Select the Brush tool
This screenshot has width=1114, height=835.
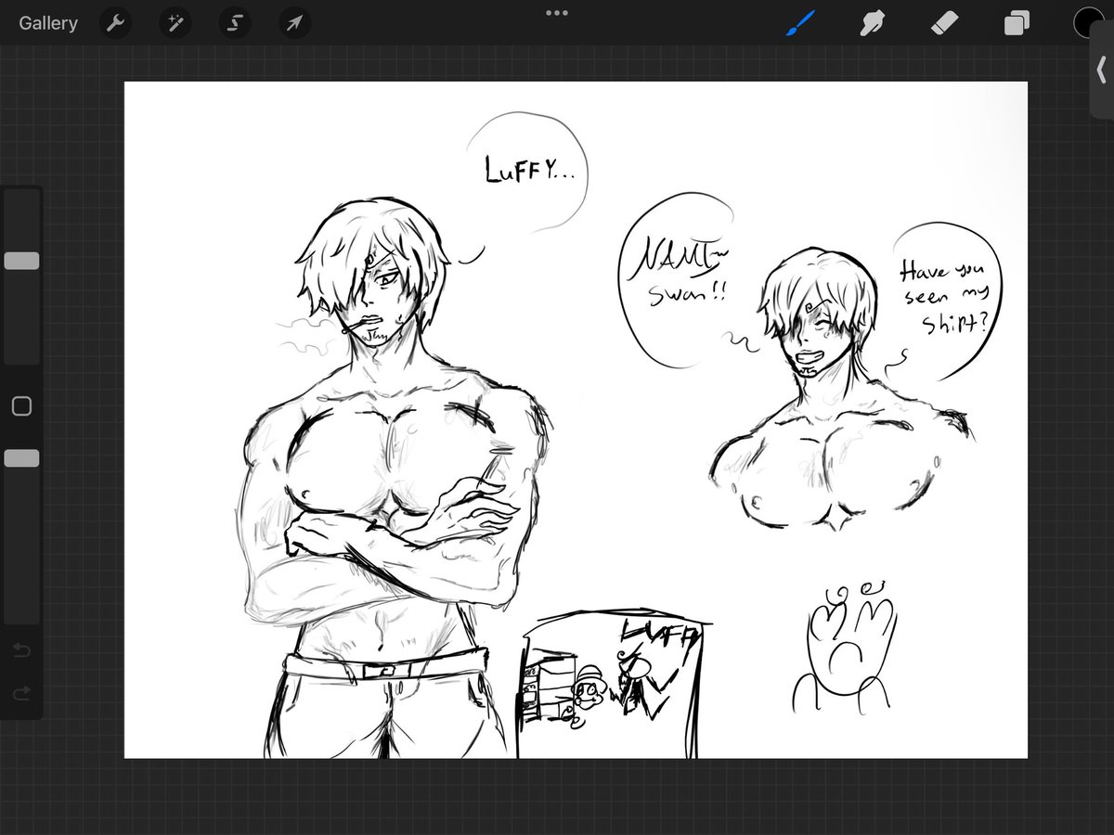pyautogui.click(x=800, y=23)
